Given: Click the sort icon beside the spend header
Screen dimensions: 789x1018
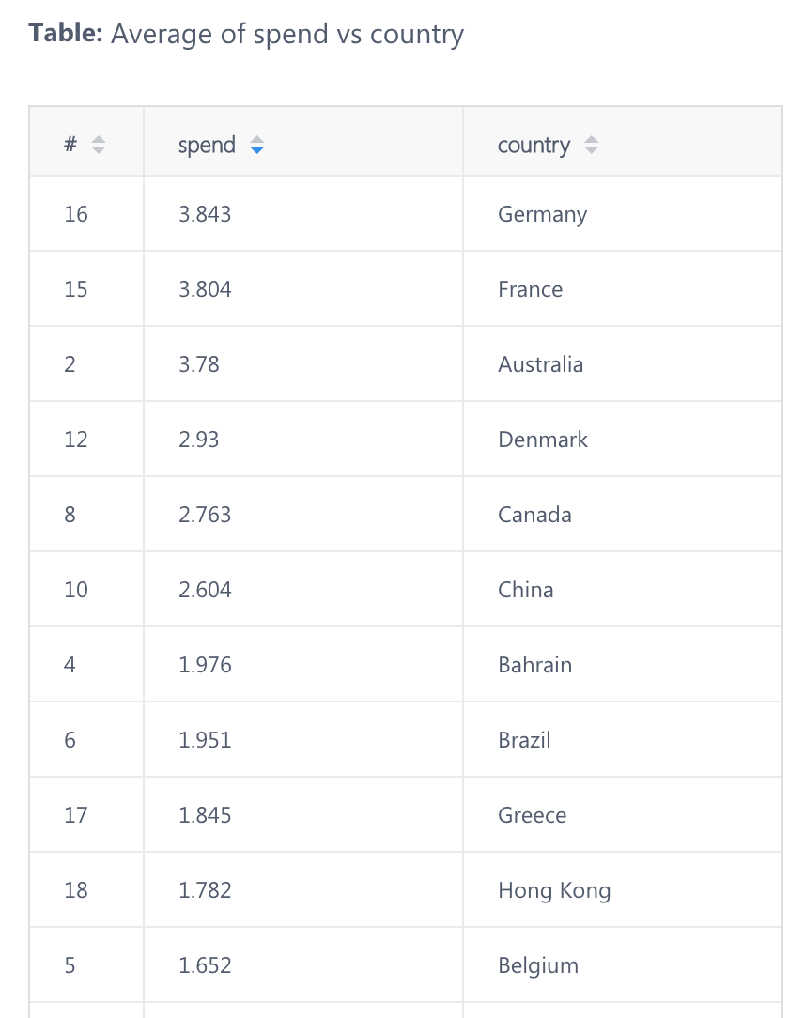Looking at the screenshot, I should click(256, 146).
